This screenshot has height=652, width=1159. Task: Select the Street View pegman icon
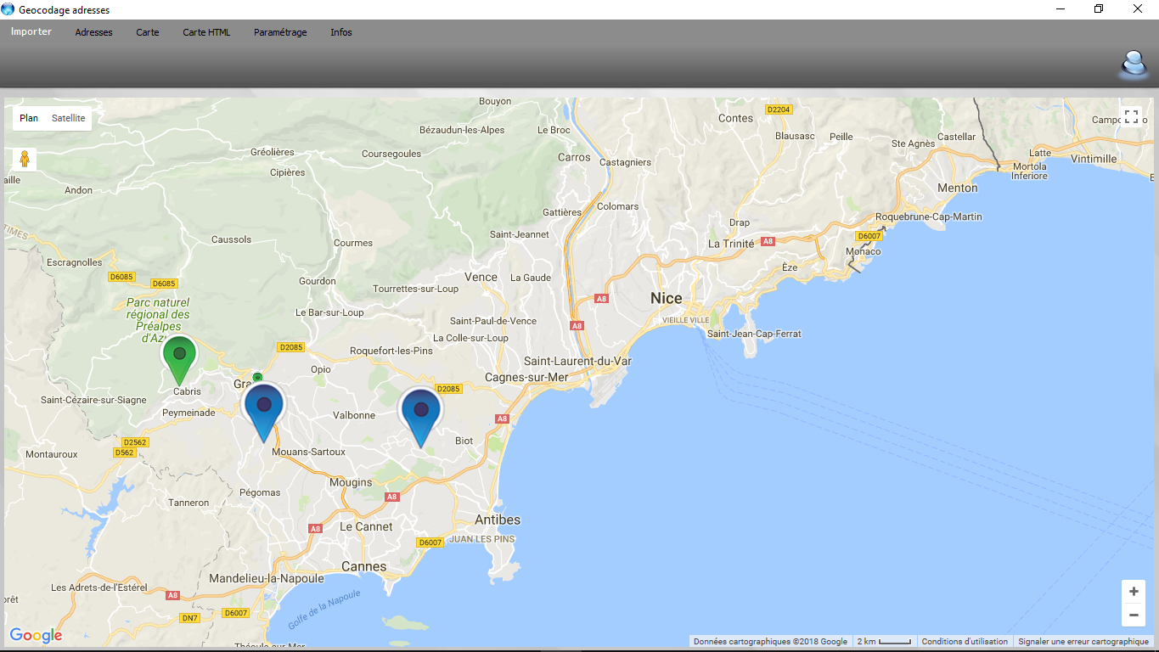tap(25, 159)
